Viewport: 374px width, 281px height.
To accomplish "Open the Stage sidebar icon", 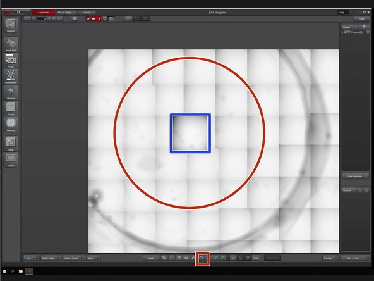I will [x=11, y=144].
